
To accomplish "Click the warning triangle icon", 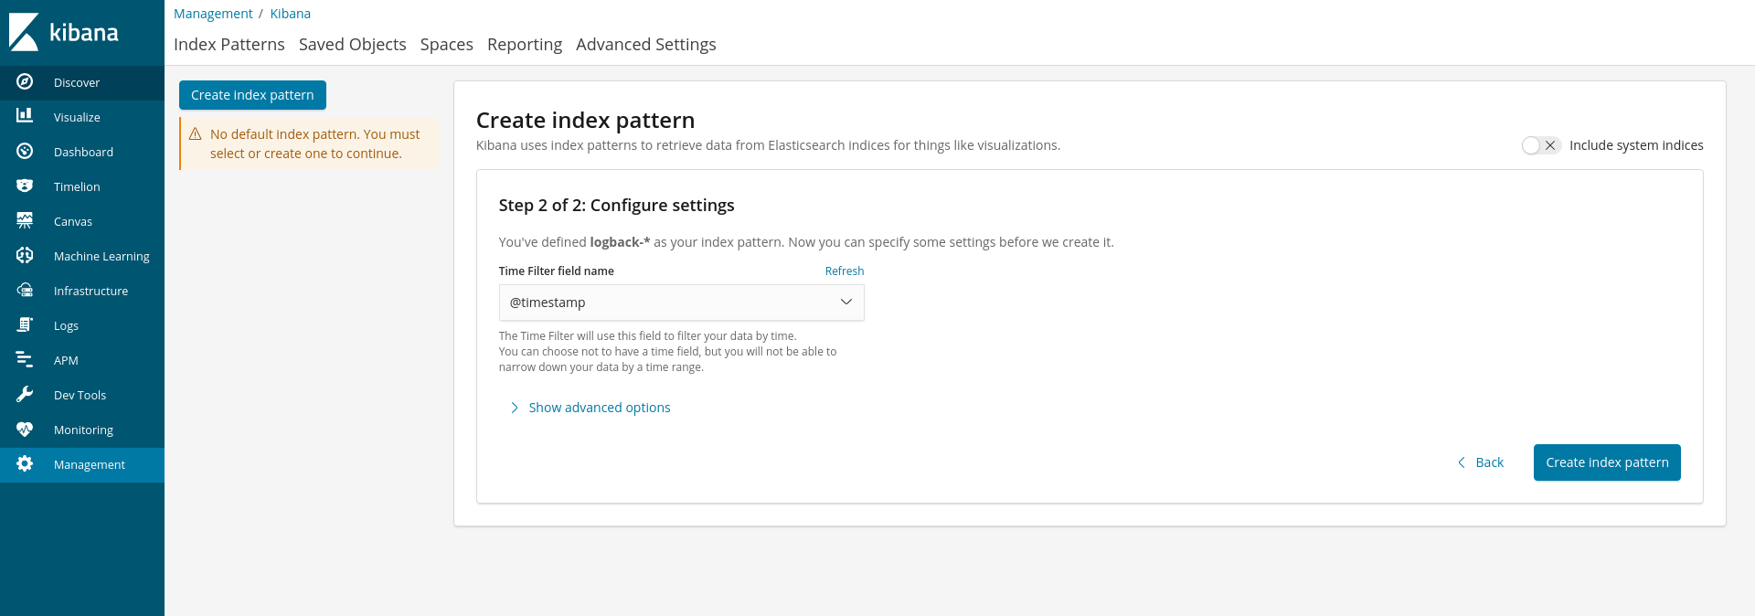I will click(x=196, y=134).
